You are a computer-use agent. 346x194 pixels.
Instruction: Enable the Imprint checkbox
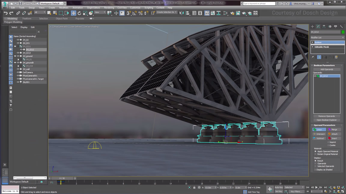tap(328, 142)
